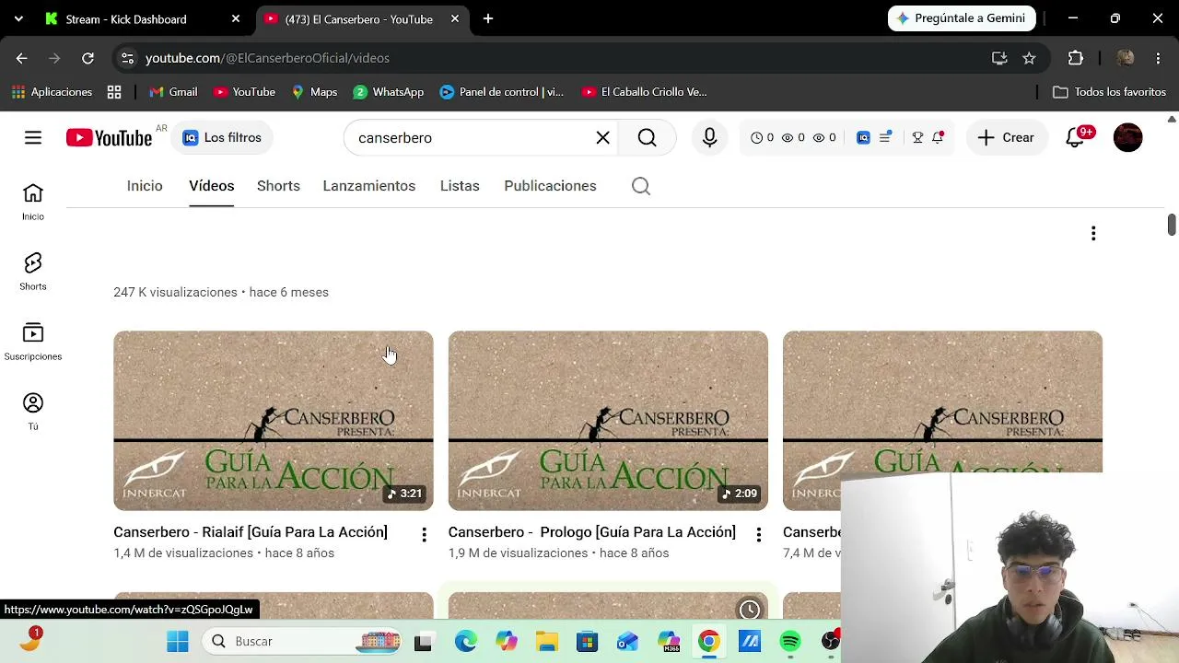Viewport: 1179px width, 663px height.
Task: Go back to the previous page
Action: 22,58
